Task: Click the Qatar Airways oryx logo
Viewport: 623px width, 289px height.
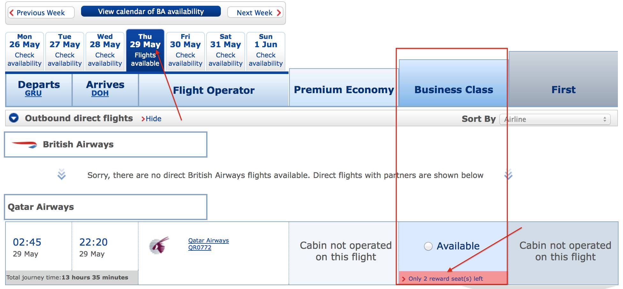Action: [159, 245]
